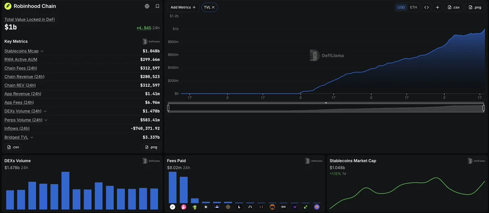Click the $1b TVL headline value
489x213 pixels.
click(10, 27)
